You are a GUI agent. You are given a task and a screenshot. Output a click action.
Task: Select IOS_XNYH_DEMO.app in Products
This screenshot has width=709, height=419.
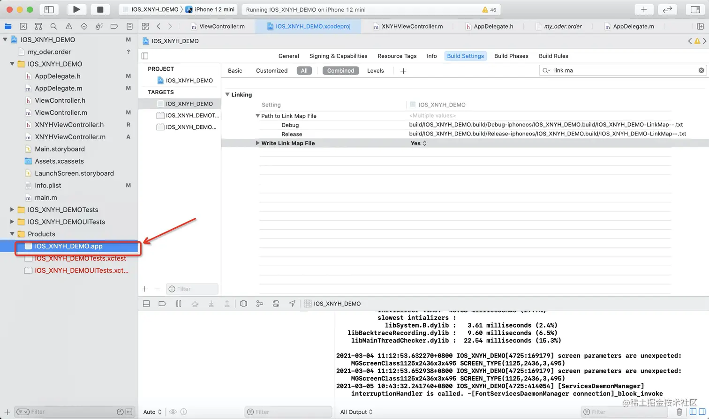69,246
